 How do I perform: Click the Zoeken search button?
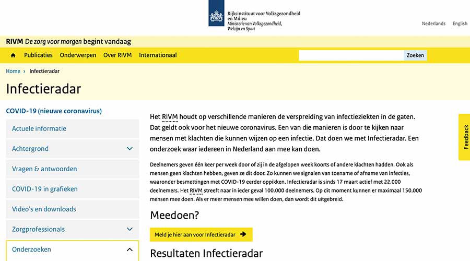[415, 55]
